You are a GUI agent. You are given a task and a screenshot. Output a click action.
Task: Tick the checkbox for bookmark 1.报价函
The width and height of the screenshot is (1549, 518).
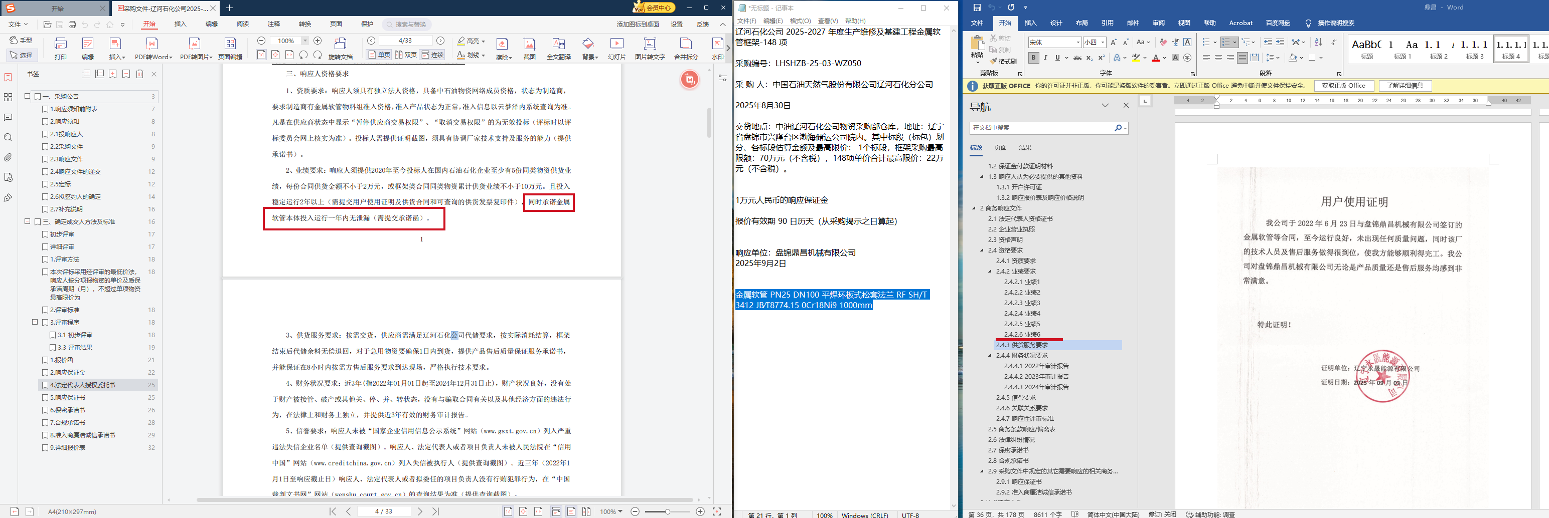[45, 360]
